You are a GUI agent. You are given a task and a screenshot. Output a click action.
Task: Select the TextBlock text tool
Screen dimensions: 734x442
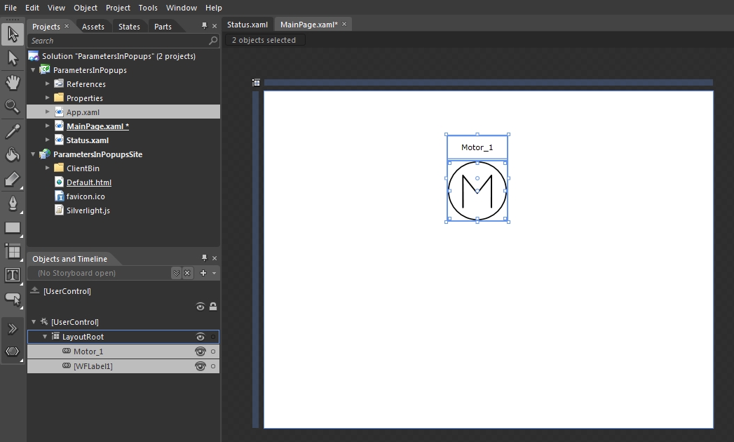pos(13,275)
